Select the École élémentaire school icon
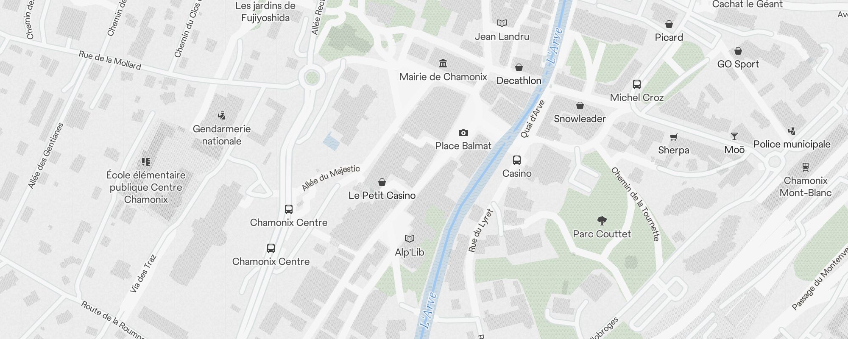This screenshot has height=339, width=848. (x=146, y=162)
